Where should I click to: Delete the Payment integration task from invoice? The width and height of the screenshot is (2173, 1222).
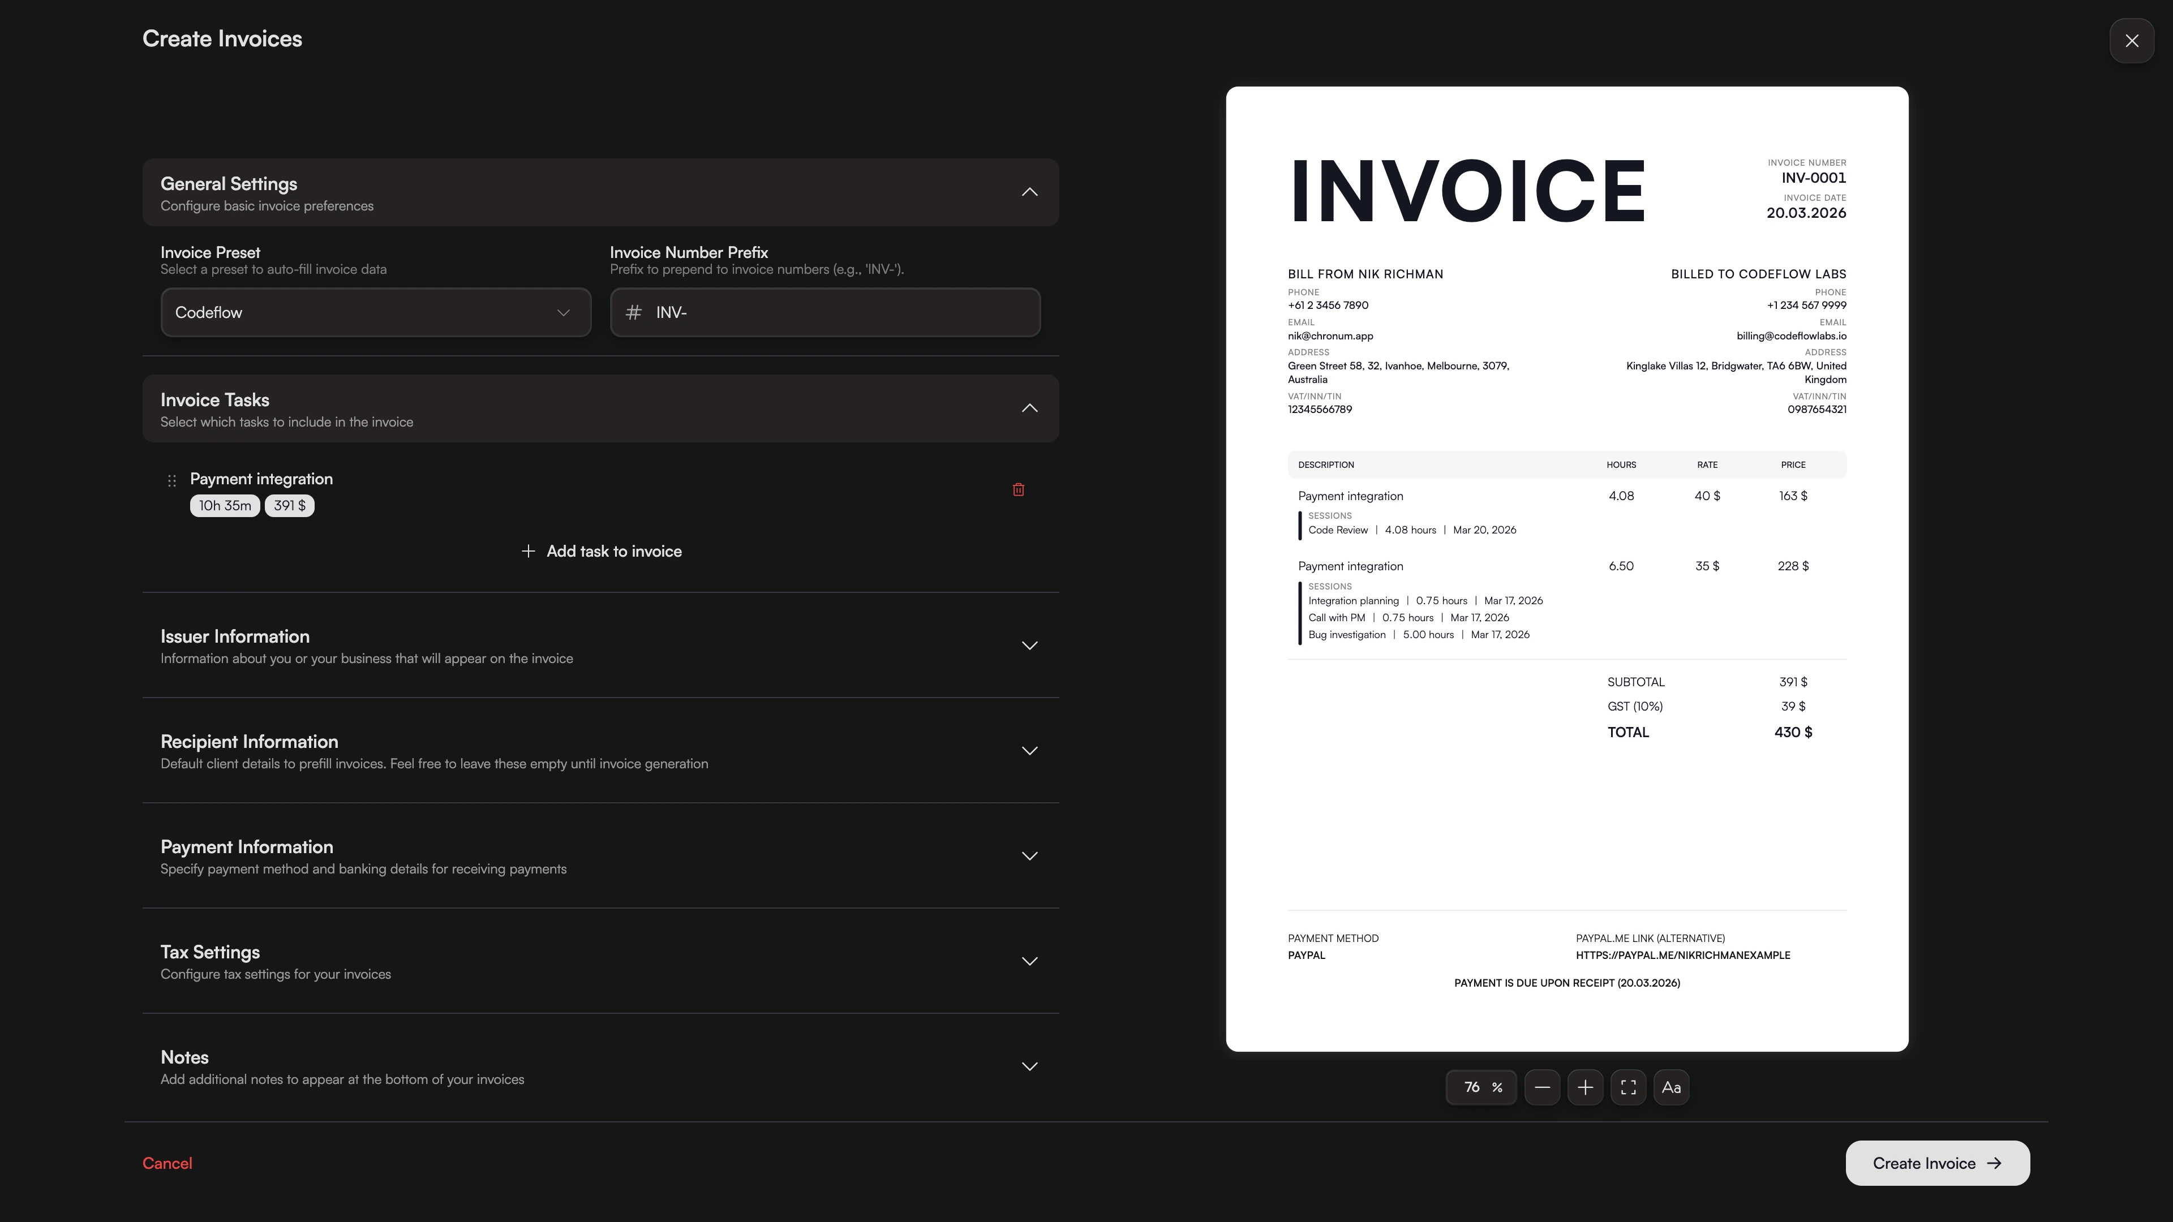pos(1018,489)
